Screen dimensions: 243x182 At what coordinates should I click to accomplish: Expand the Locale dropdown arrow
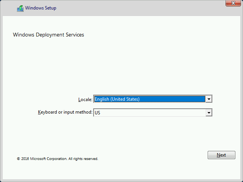coord(209,99)
